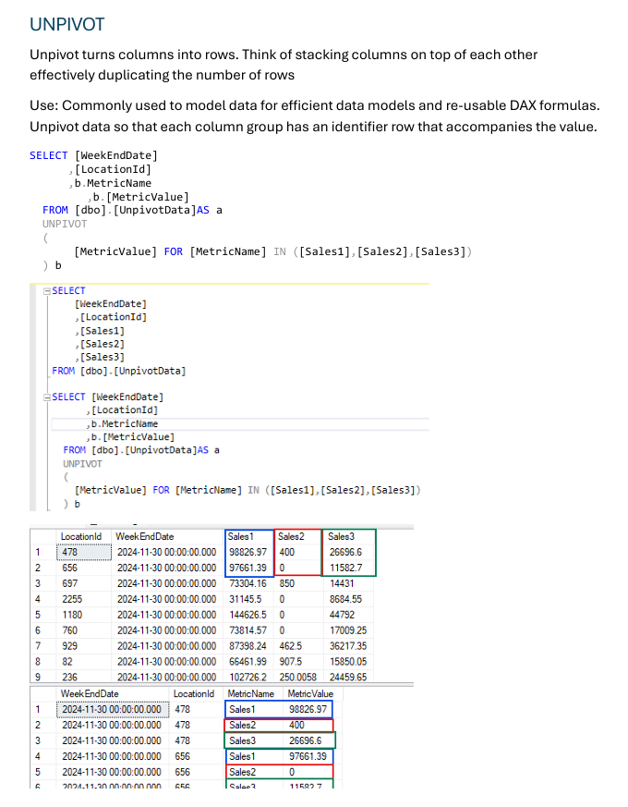Viewport: 628px width, 807px height.
Task: Select the MetricValue column header in bottom grid
Action: click(310, 693)
